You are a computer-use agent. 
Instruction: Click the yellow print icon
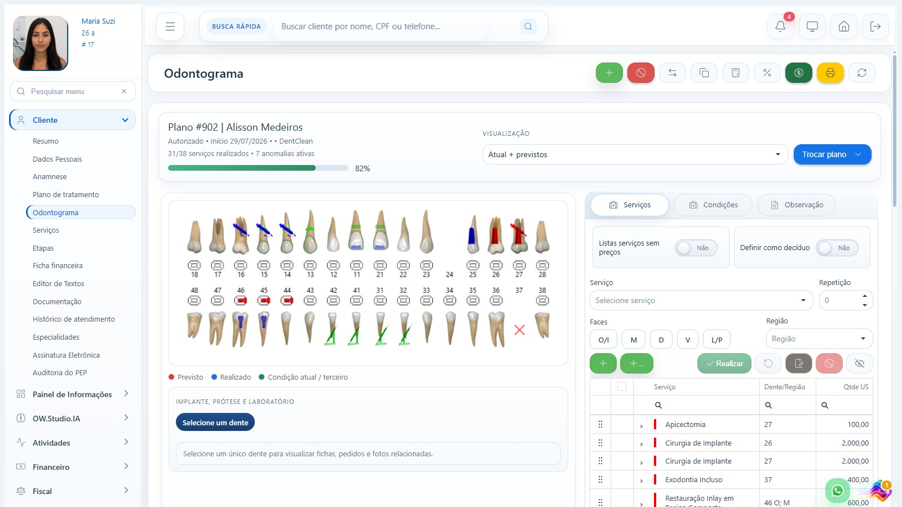click(830, 73)
